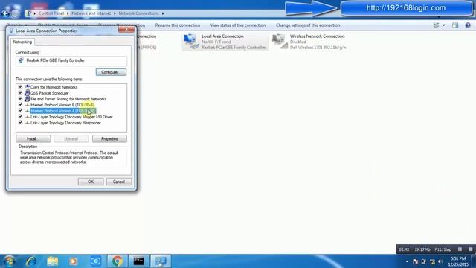The width and height of the screenshot is (476, 268).
Task: Expand the breadcrumb arrow after Network and Internet
Action: pyautogui.click(x=115, y=13)
